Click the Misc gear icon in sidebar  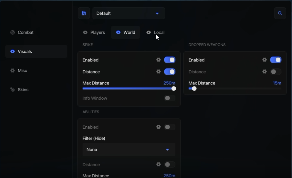tap(13, 70)
